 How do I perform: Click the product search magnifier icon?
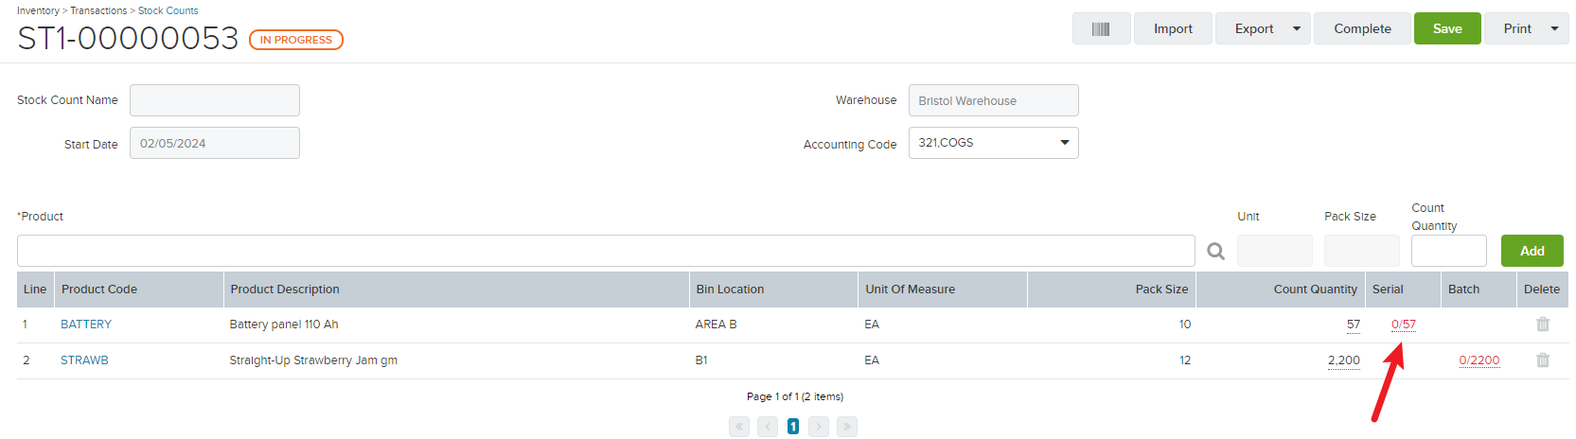point(1216,251)
